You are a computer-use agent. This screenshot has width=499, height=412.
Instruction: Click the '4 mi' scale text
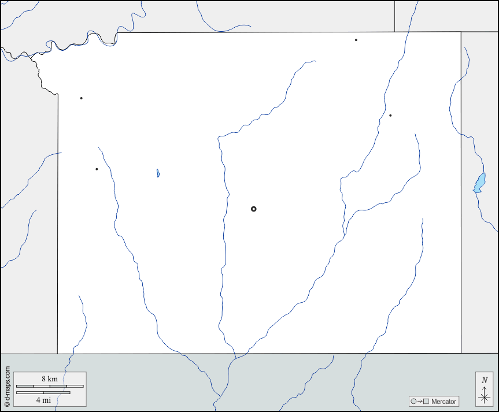click(x=43, y=400)
